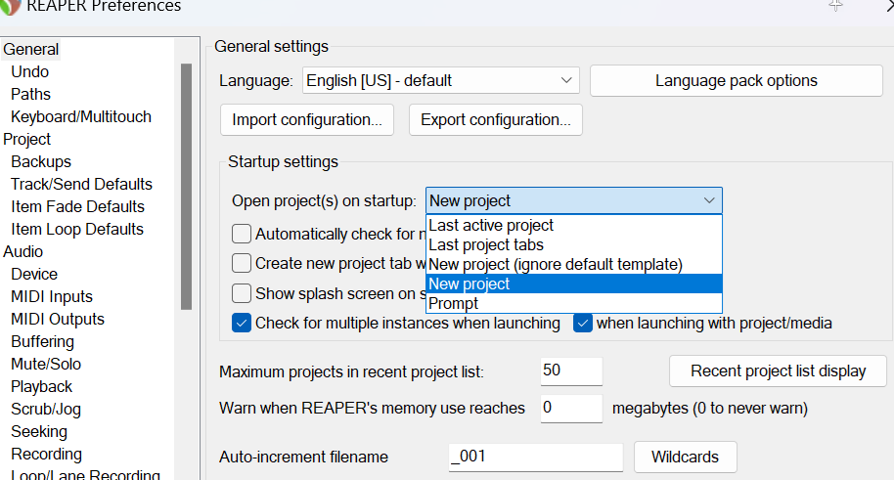Viewport: 894px width, 480px height.
Task: Click the pin icon in title bar
Action: coord(835,5)
